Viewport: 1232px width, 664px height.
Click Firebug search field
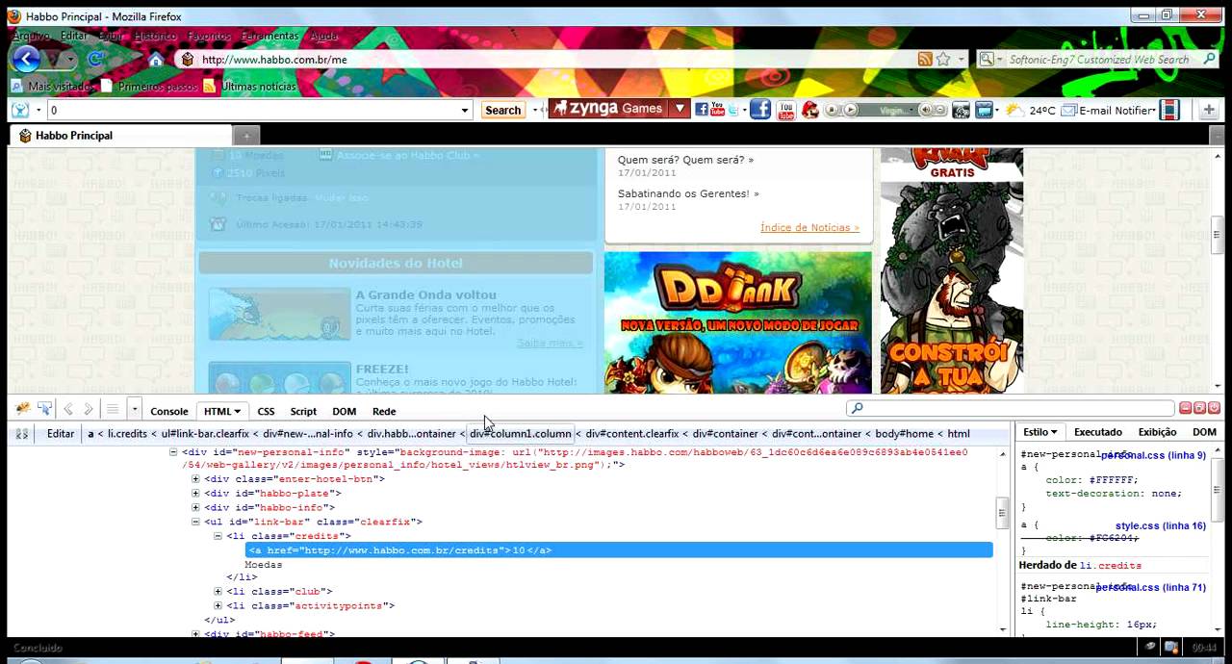pos(1011,409)
